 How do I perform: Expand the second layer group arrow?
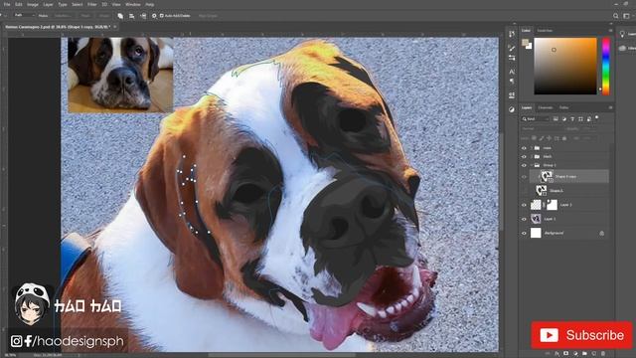tap(532, 157)
